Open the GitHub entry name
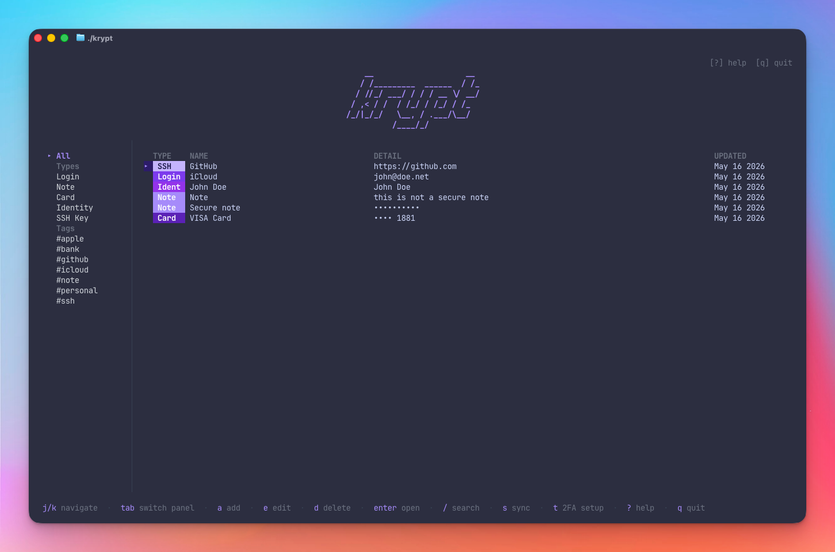Image resolution: width=835 pixels, height=552 pixels. (x=204, y=166)
